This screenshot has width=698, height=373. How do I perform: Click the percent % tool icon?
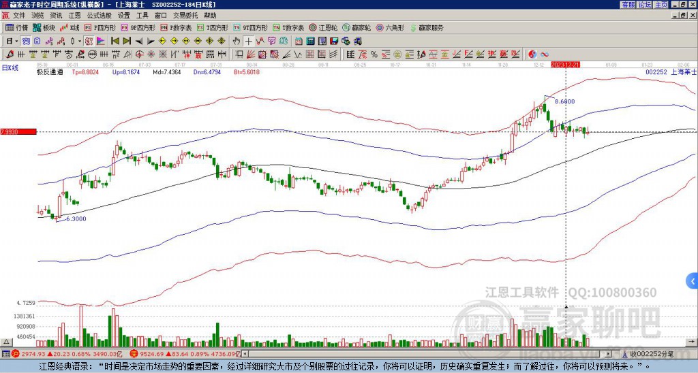374,54
